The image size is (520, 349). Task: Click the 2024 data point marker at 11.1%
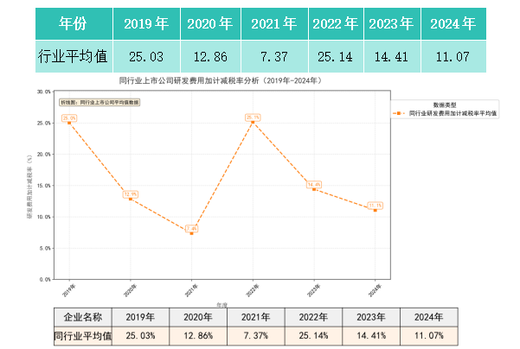click(375, 210)
